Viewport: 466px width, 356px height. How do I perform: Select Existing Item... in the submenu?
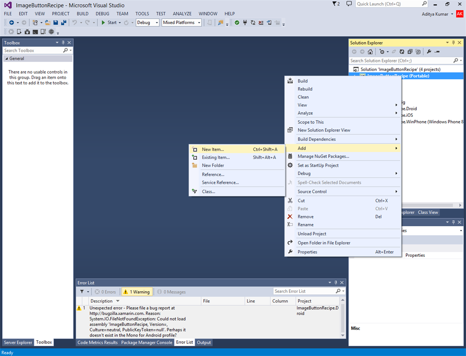237,157
